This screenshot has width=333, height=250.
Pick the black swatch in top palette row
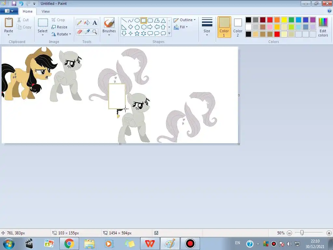[248, 20]
